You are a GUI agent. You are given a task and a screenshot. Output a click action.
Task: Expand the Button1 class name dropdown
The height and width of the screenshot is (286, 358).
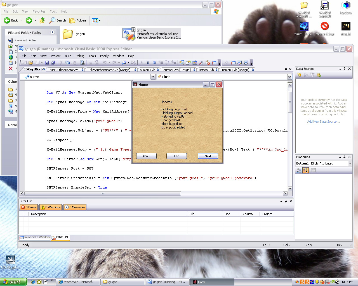click(x=153, y=77)
